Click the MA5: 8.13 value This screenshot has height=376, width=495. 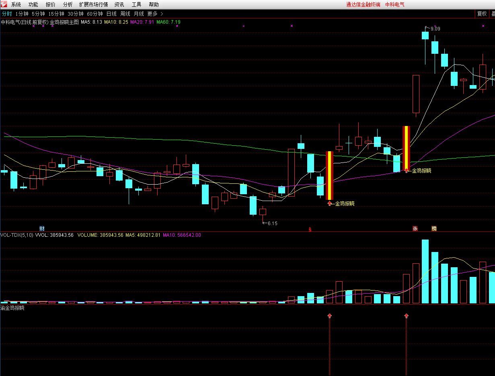point(91,22)
